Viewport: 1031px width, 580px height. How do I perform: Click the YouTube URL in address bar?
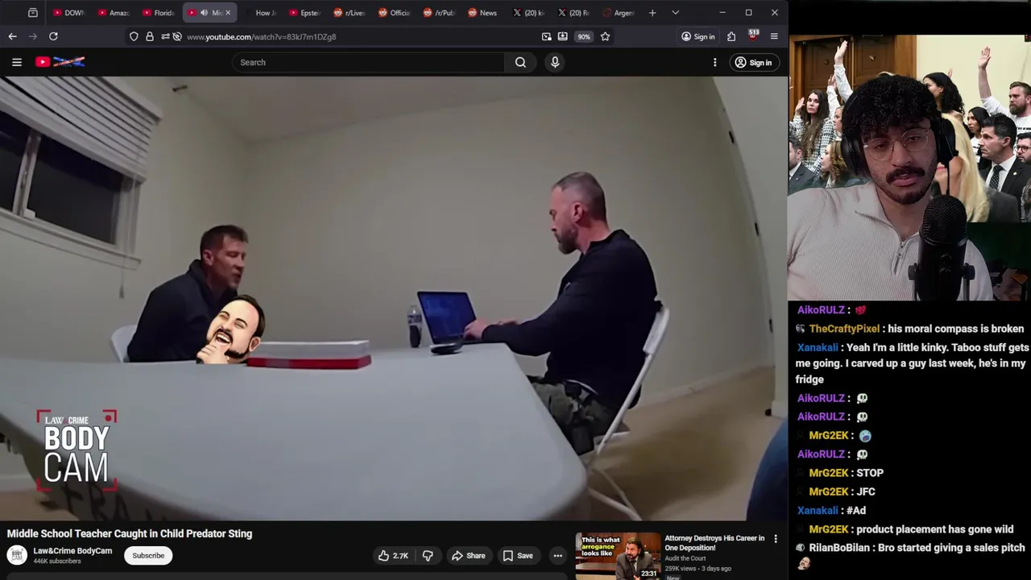point(261,37)
